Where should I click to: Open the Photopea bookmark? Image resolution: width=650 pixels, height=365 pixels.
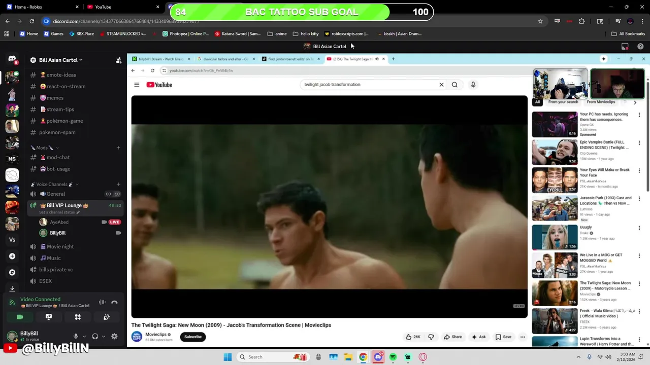click(185, 34)
